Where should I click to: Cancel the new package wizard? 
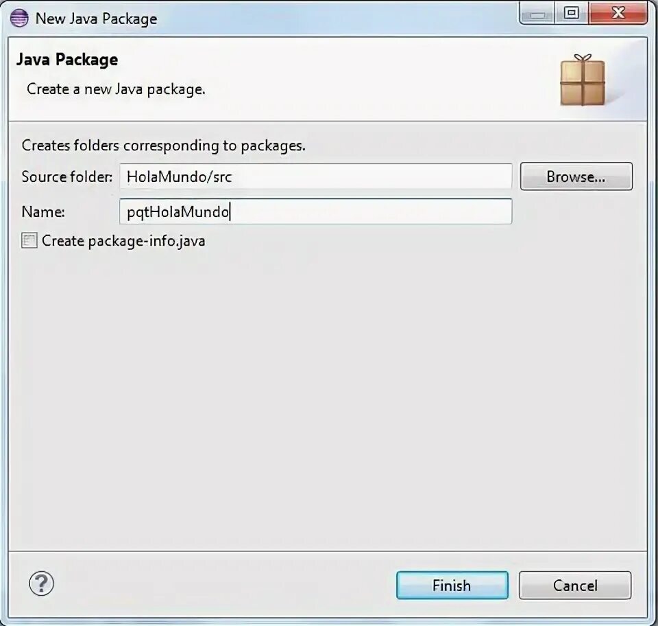pyautogui.click(x=575, y=586)
